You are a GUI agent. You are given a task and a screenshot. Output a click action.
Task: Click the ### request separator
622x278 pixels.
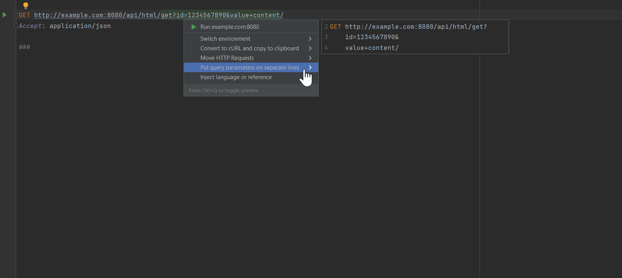point(24,46)
